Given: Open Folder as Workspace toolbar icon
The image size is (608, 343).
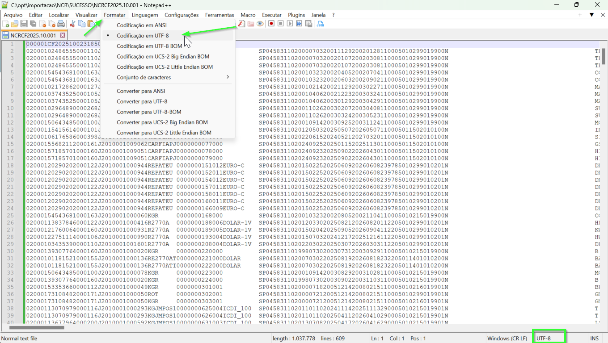Looking at the screenshot, I should point(251,24).
